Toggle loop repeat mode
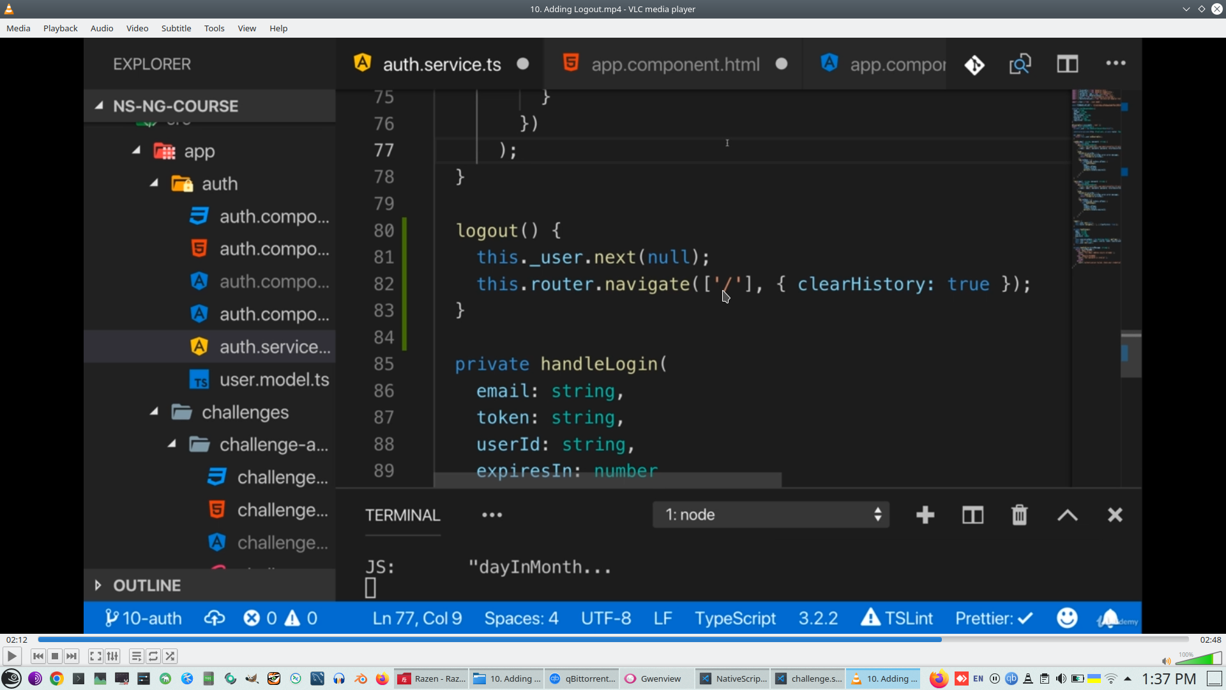1226x690 pixels. [153, 656]
